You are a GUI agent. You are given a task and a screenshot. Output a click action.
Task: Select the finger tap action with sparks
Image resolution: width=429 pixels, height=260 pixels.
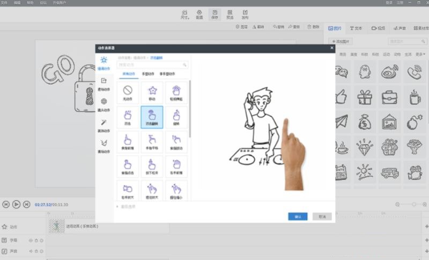[x=128, y=117]
